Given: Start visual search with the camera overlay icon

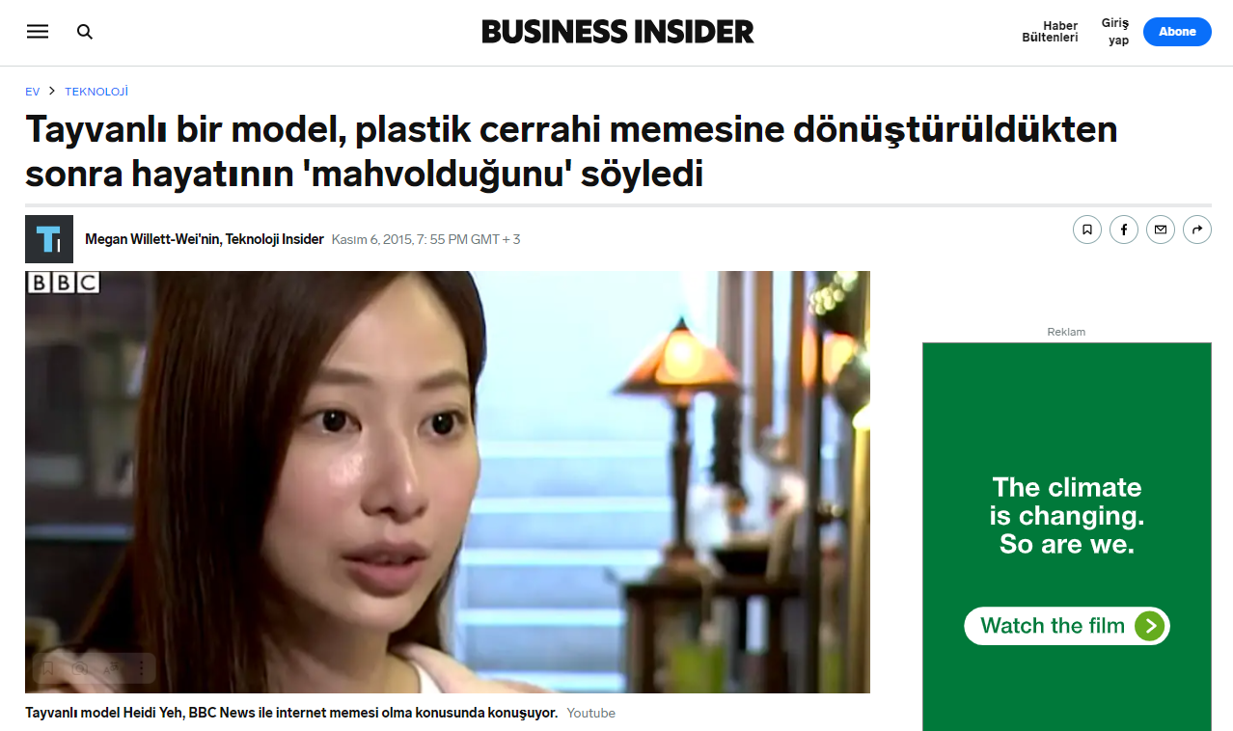Looking at the screenshot, I should tap(79, 668).
